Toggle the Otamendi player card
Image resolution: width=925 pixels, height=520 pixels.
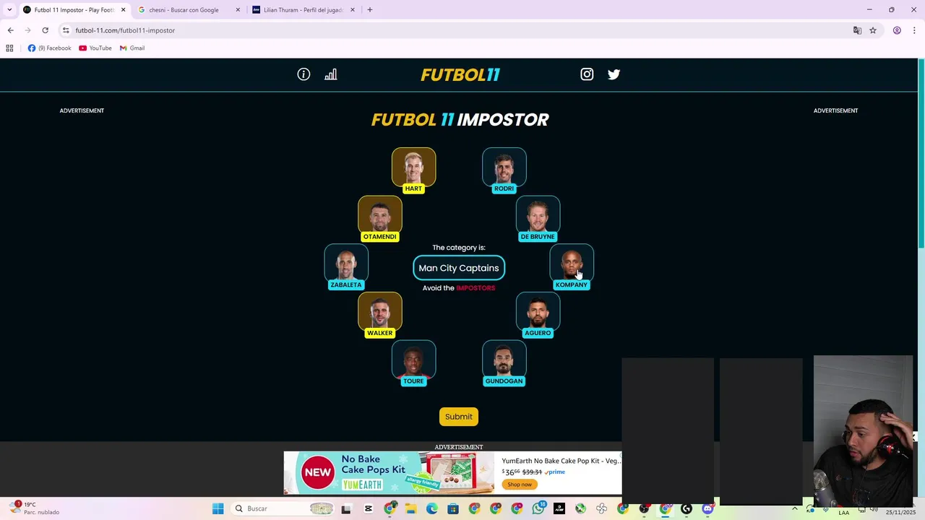coord(379,219)
